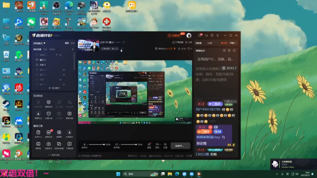Edit the 王者荣耀 category with its pencil icon

[x=122, y=49]
